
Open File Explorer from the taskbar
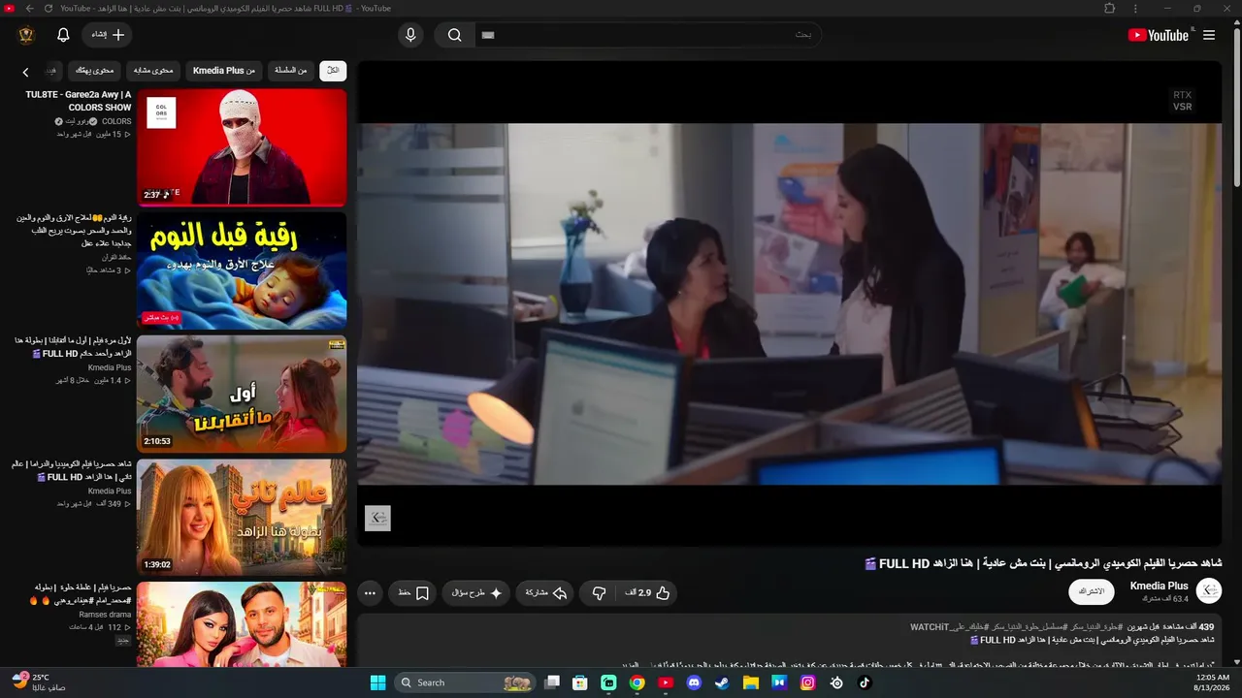(751, 682)
